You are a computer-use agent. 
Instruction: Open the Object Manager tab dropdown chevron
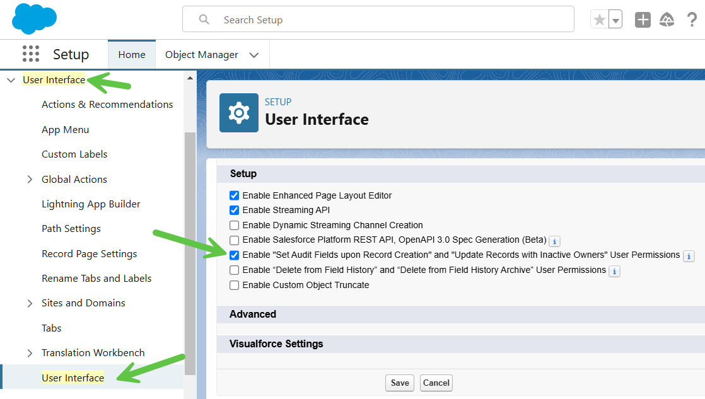(254, 55)
